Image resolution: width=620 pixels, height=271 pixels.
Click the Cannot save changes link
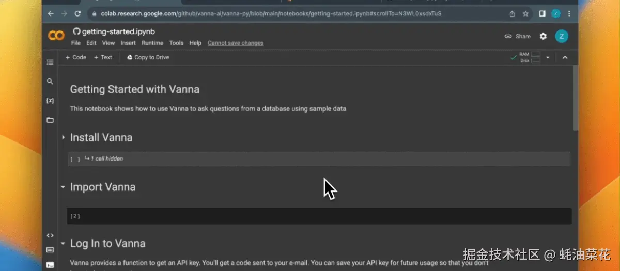[x=236, y=43]
